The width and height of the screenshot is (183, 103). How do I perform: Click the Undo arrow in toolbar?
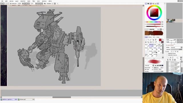pos(1,4)
